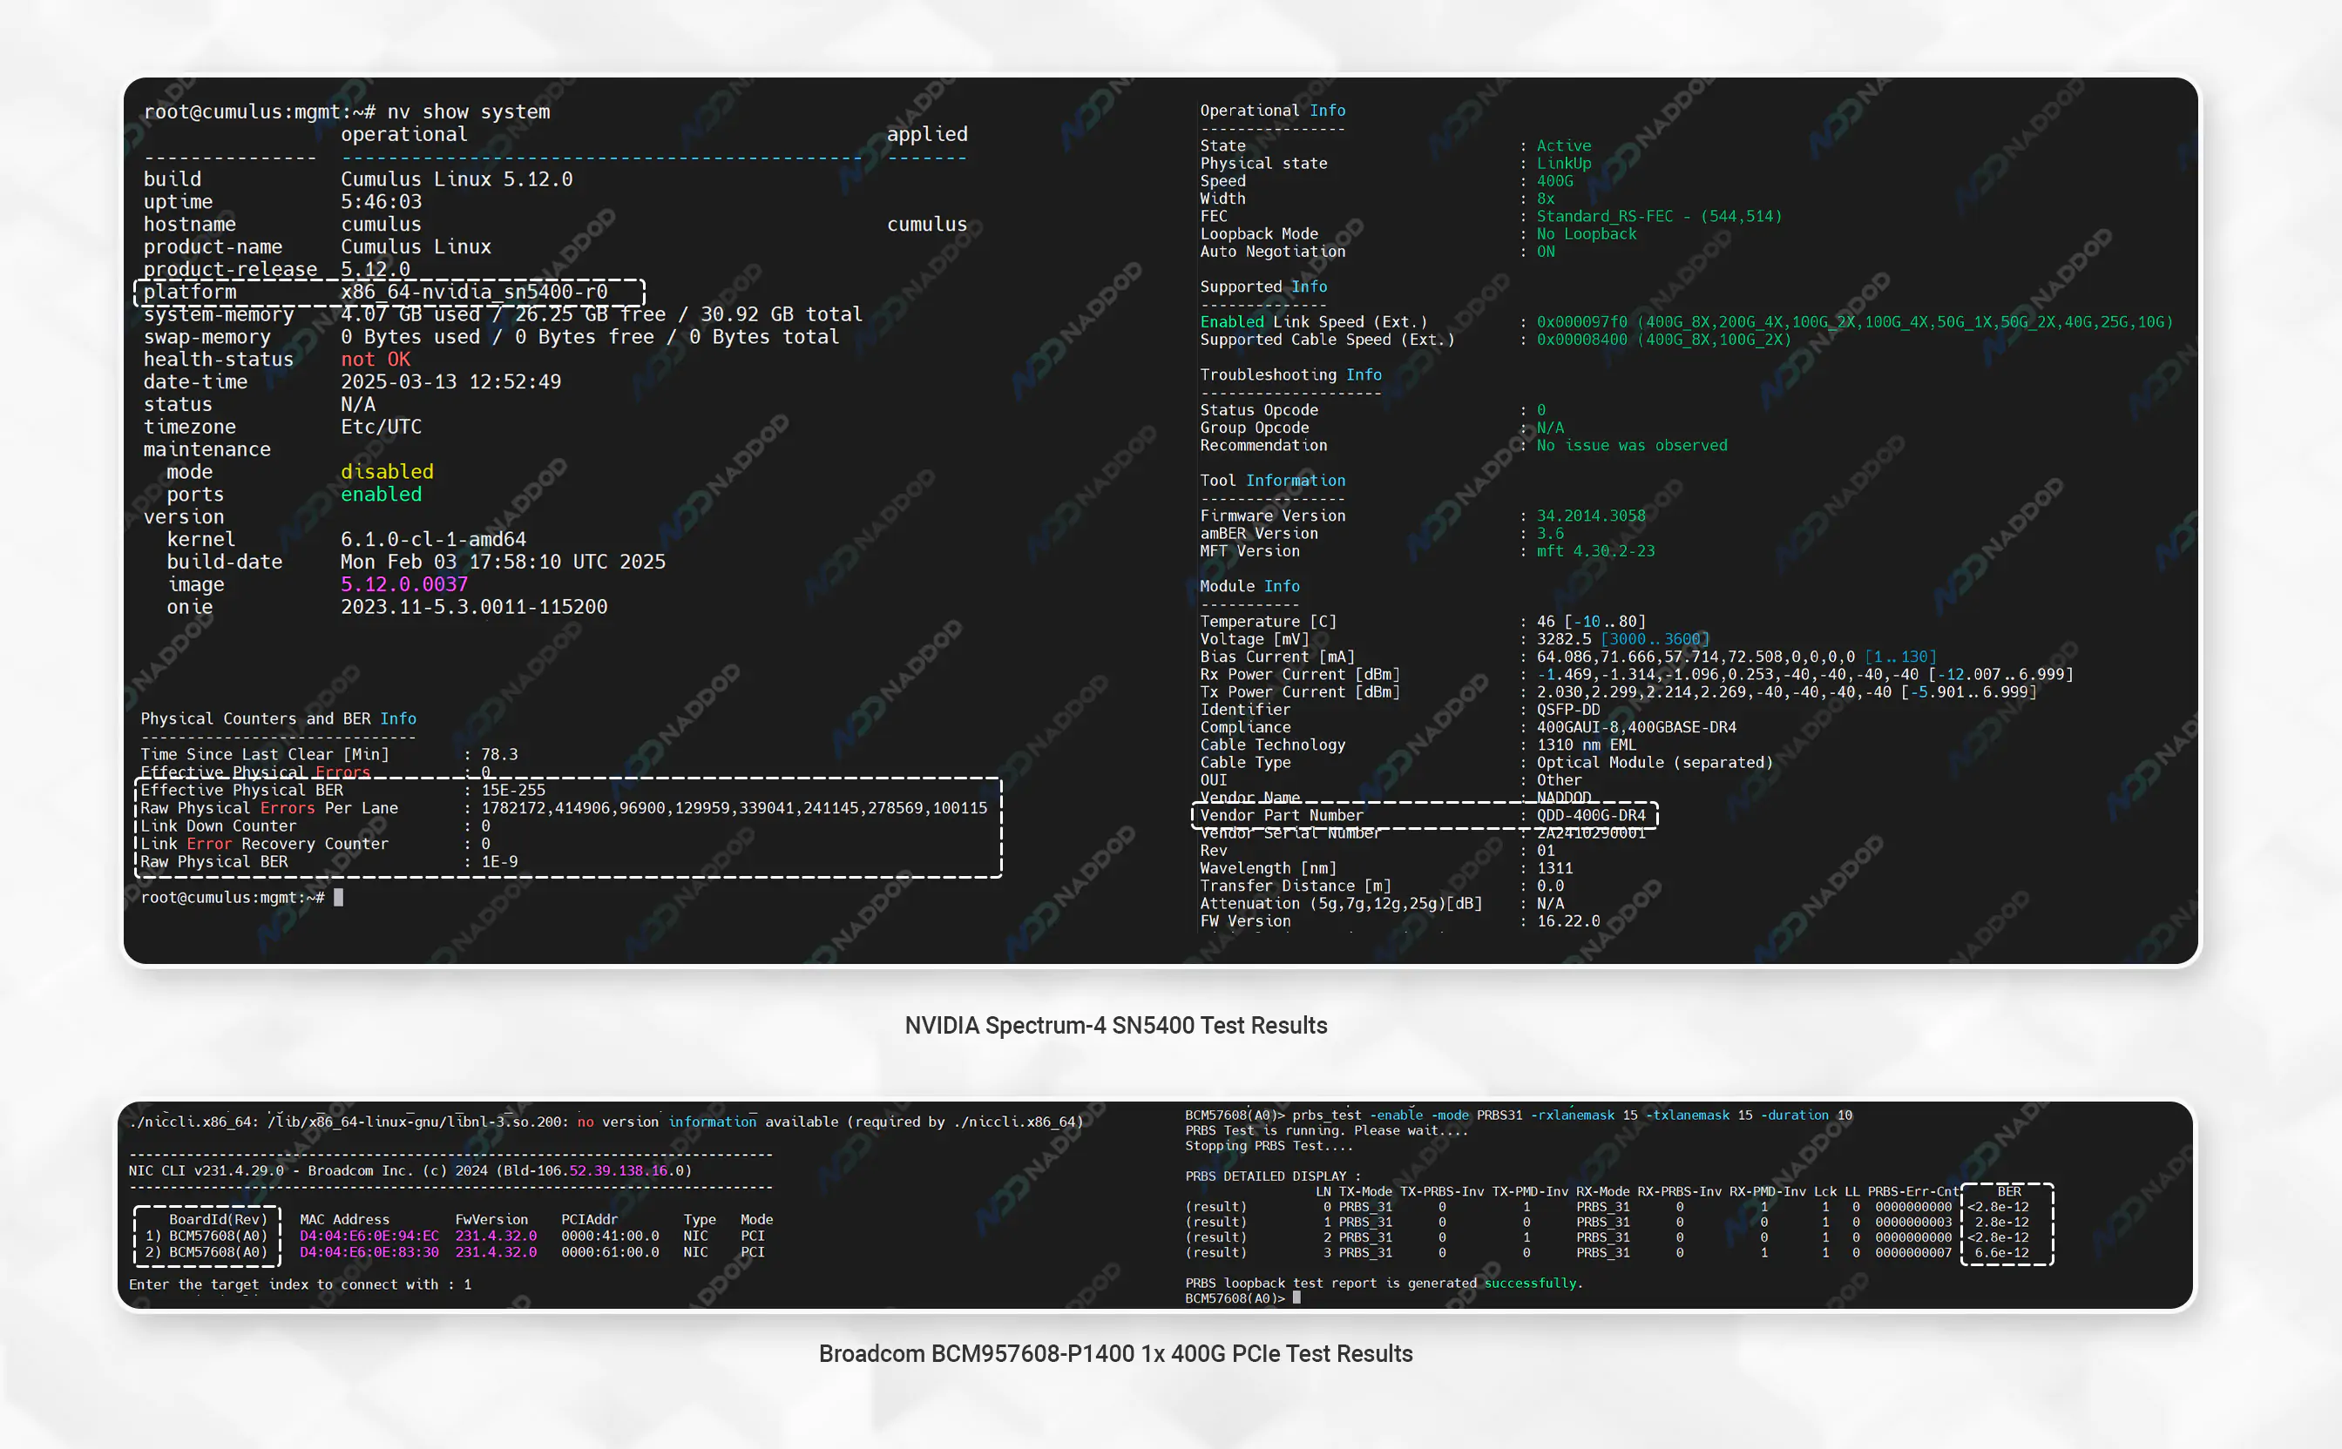Select Vendor Part Number 'QDD-400G-DR4'
Screen dimensions: 2342x1449
[x=1590, y=816]
